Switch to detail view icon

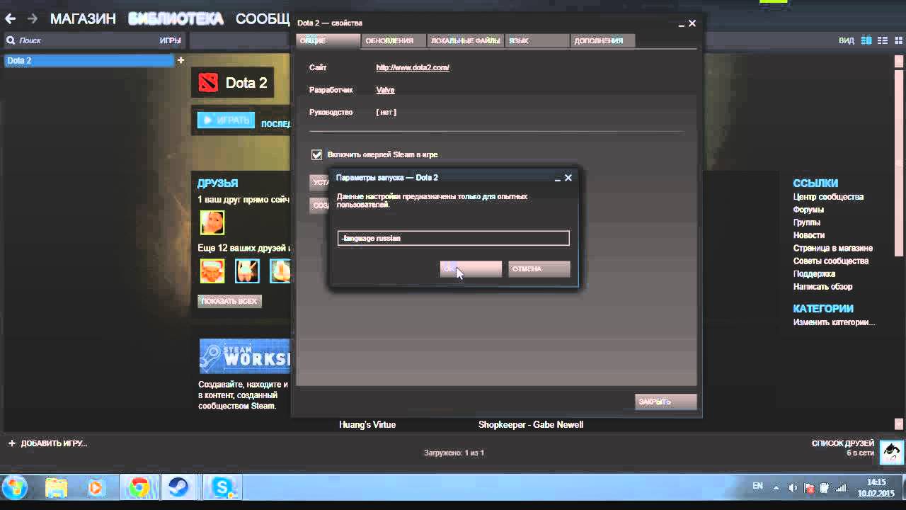(x=866, y=40)
